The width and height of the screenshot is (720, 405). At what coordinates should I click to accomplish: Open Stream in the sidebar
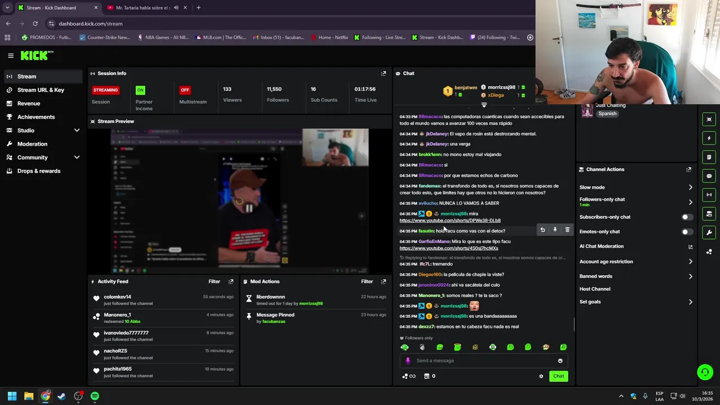tap(43, 76)
